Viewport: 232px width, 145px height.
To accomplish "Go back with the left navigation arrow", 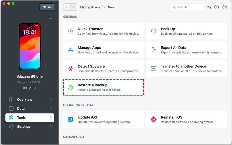I will tap(67, 7).
